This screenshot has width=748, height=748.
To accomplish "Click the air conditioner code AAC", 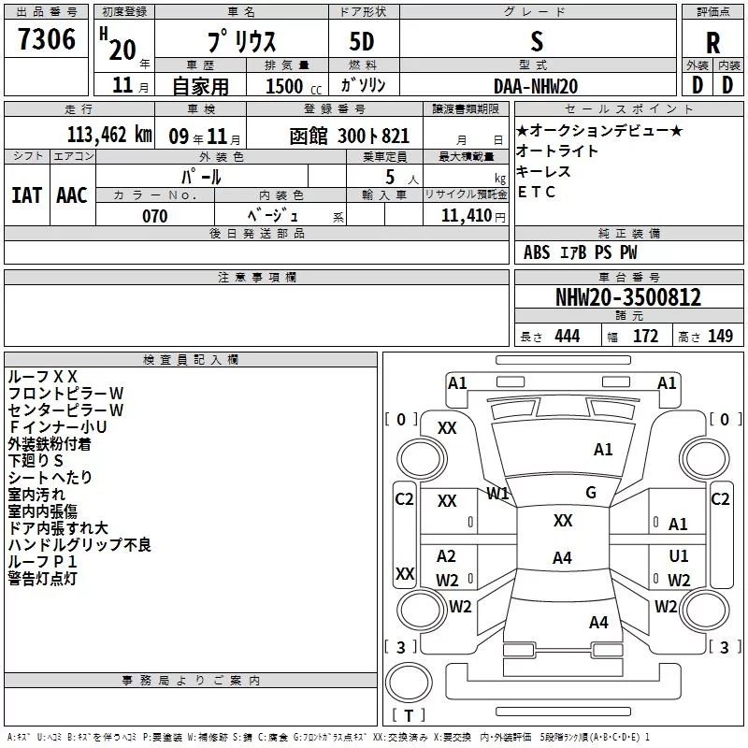I will [72, 195].
